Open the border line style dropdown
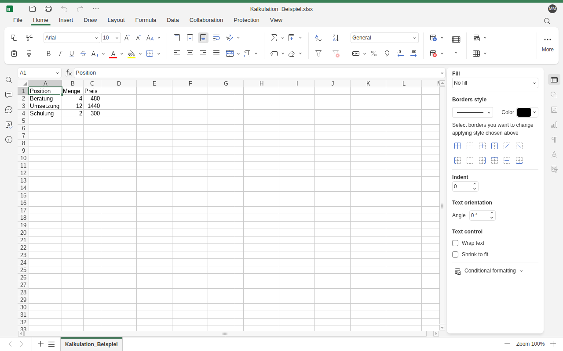Screen dimensions: 563x351 [x=472, y=112]
